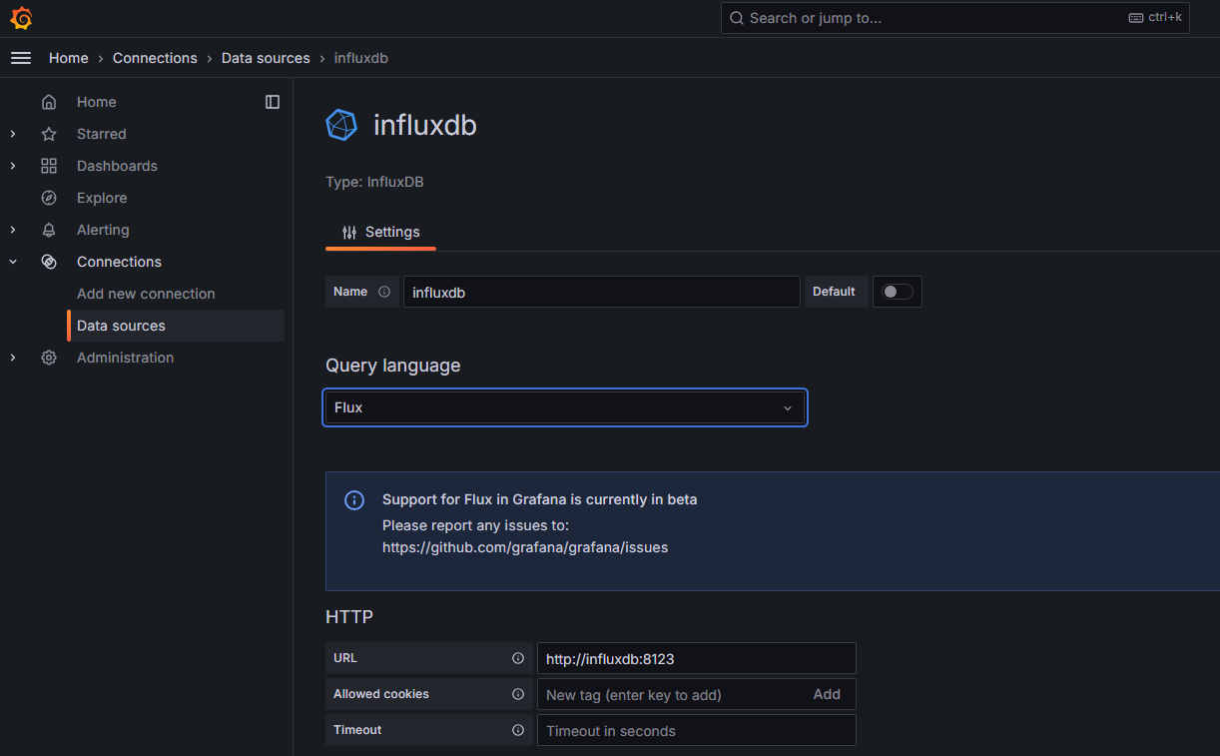This screenshot has height=756, width=1220.
Task: Collapse the Connections section chevron
Action: tap(13, 262)
